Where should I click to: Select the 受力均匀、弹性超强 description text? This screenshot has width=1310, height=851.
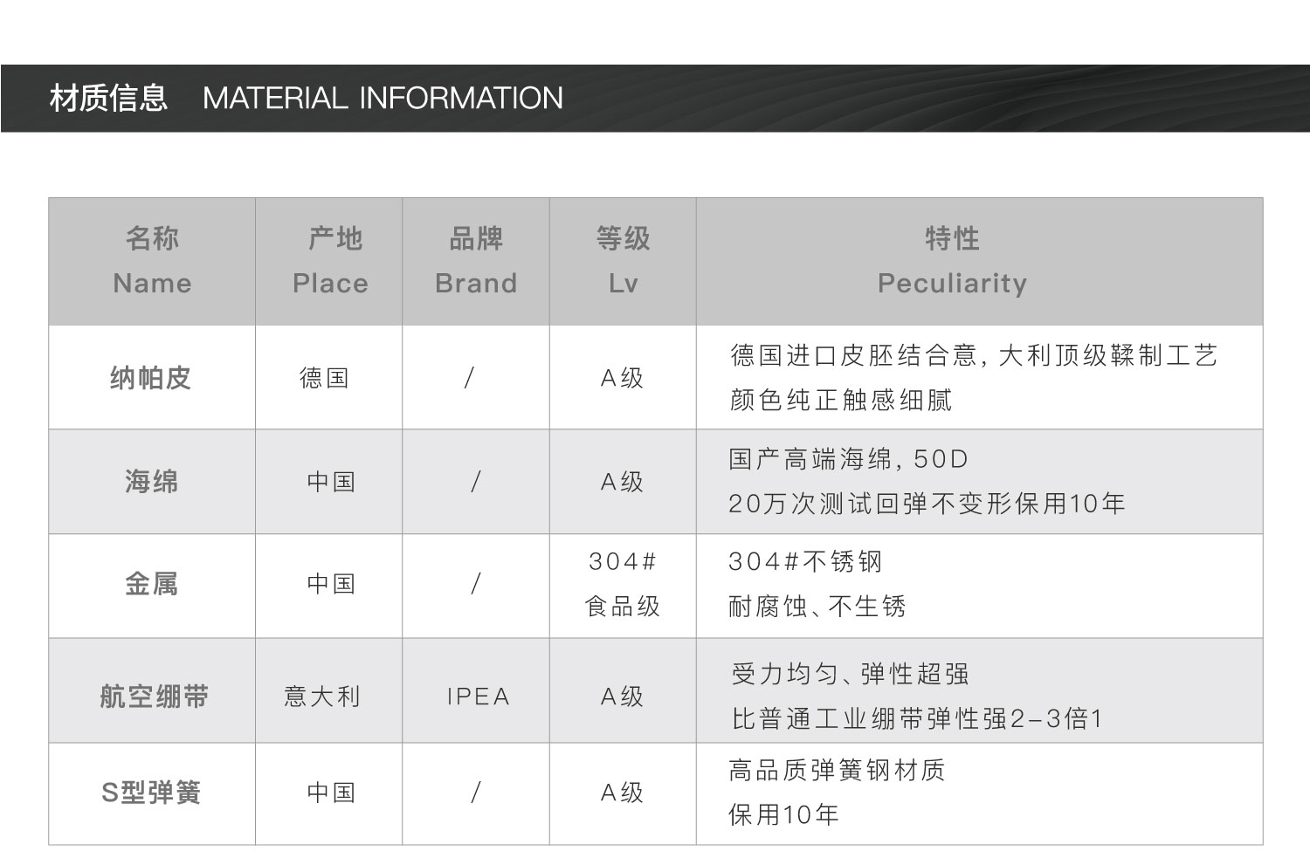pyautogui.click(x=850, y=674)
